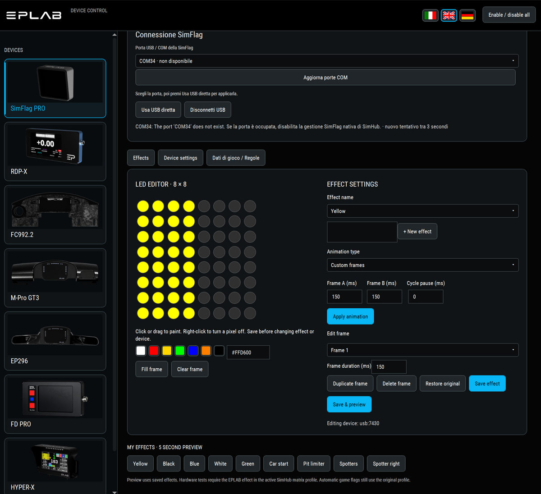Click Aggiorna porte COM button
The height and width of the screenshot is (494, 541).
click(326, 78)
